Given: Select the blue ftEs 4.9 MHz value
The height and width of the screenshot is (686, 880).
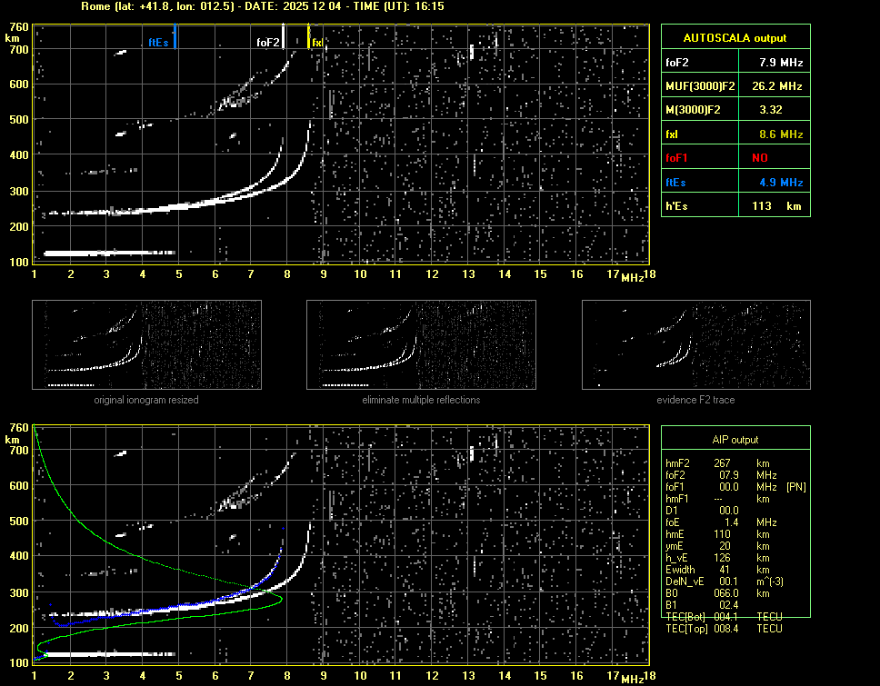Looking at the screenshot, I should pyautogui.click(x=781, y=183).
